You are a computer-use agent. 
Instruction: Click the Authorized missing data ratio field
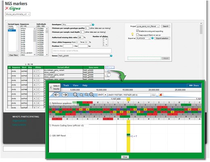coord(80,37)
